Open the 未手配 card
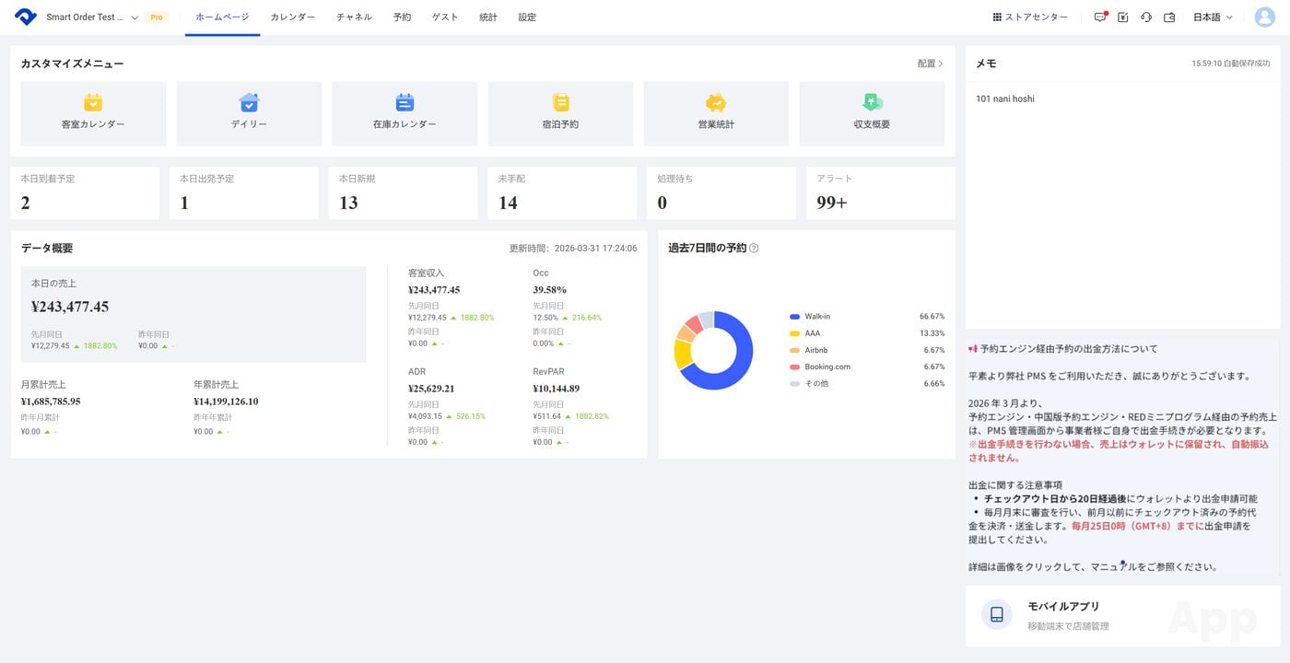 click(562, 193)
